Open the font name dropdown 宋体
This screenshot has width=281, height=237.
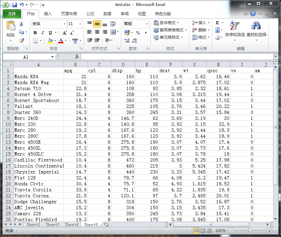point(64,24)
